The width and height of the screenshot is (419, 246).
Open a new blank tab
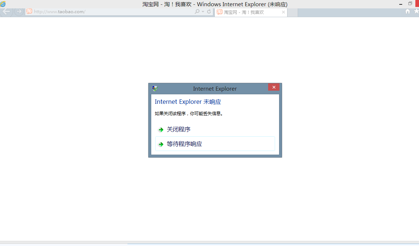(x=293, y=12)
